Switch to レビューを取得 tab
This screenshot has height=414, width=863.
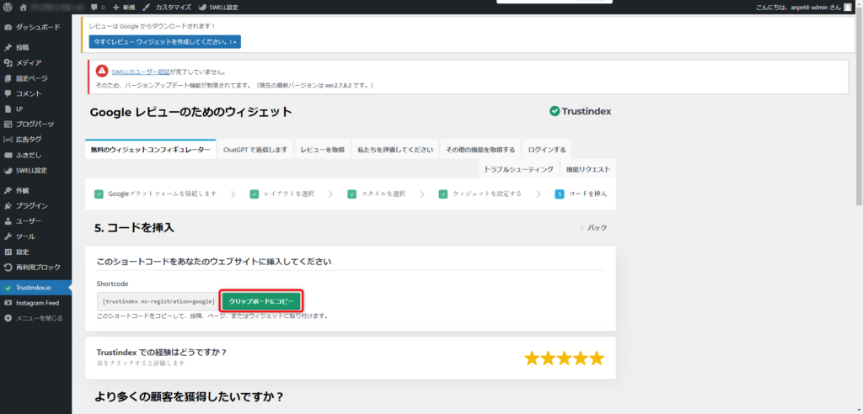[x=323, y=150]
